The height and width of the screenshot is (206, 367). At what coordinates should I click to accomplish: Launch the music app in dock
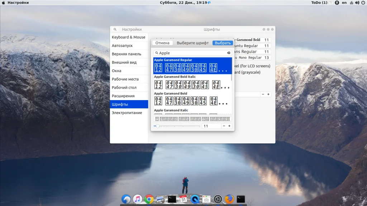pos(138,199)
